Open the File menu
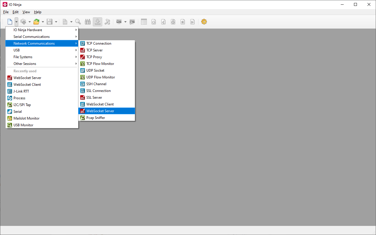 click(6, 12)
